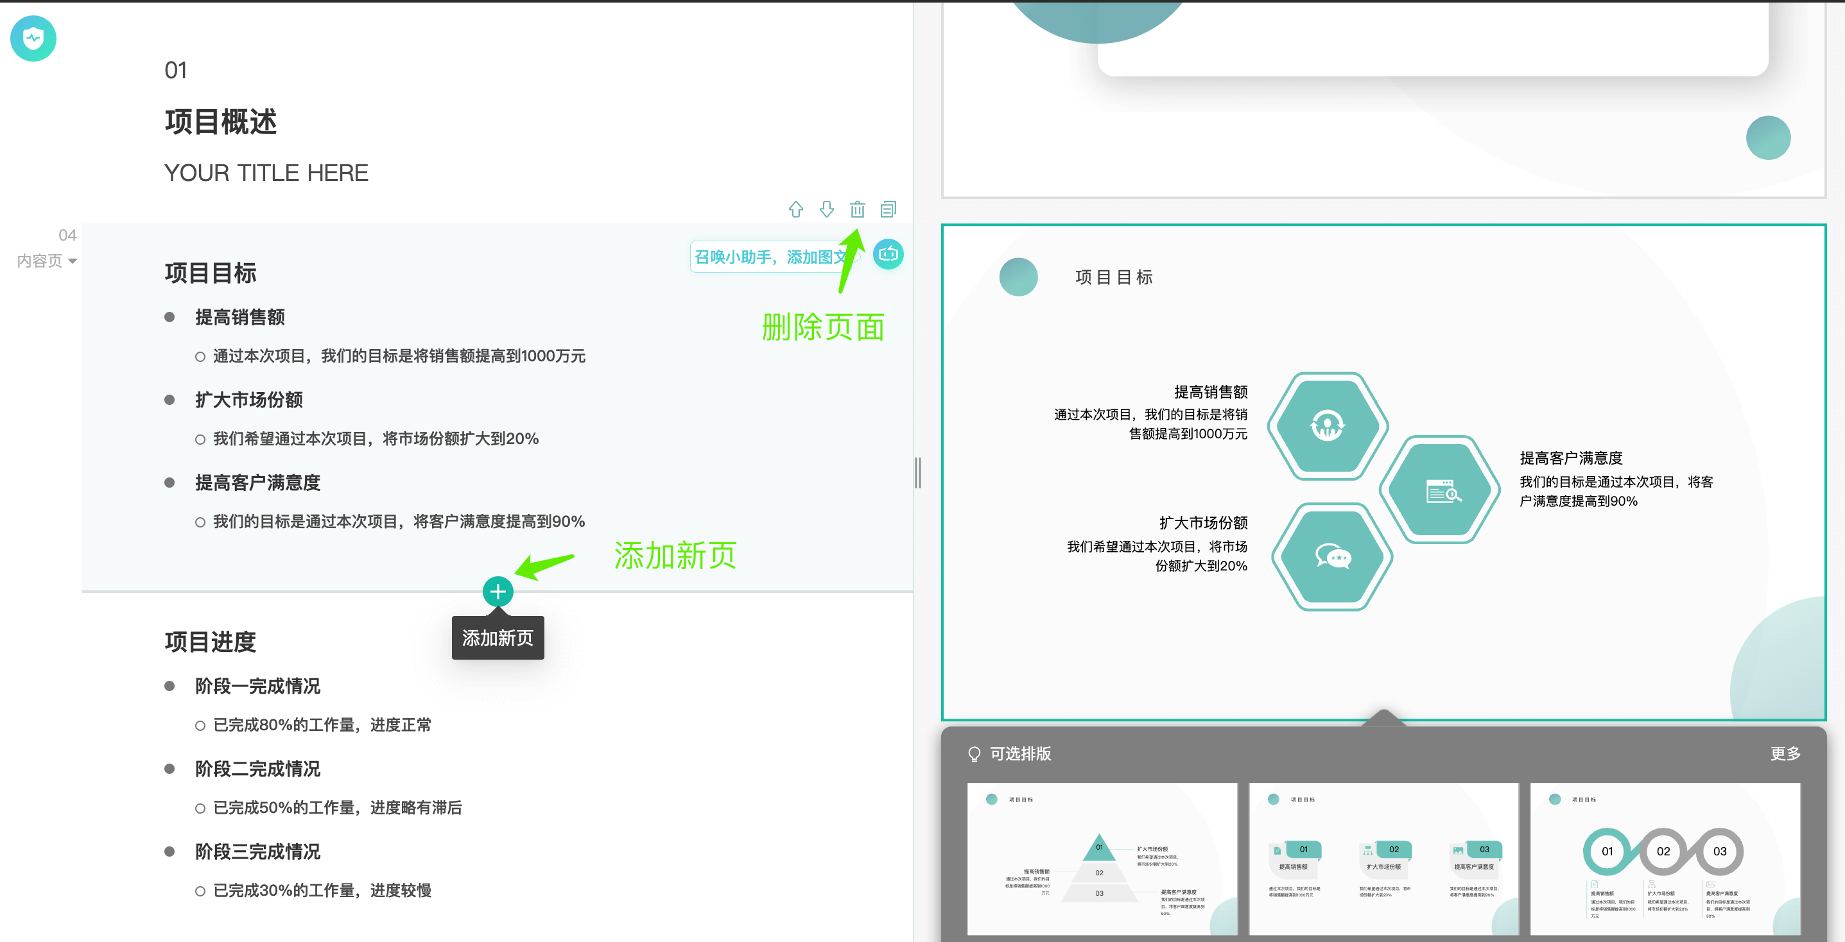Choose the pyramid layout thumbnail

(1102, 858)
